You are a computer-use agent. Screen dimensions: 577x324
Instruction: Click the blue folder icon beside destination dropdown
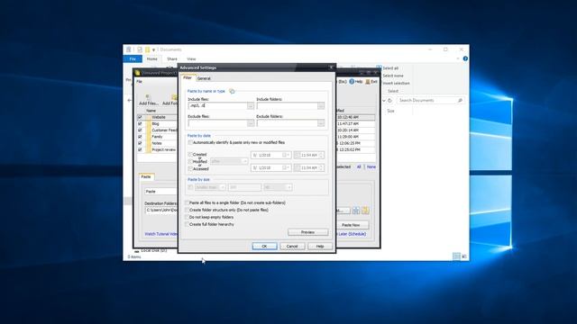356,211
